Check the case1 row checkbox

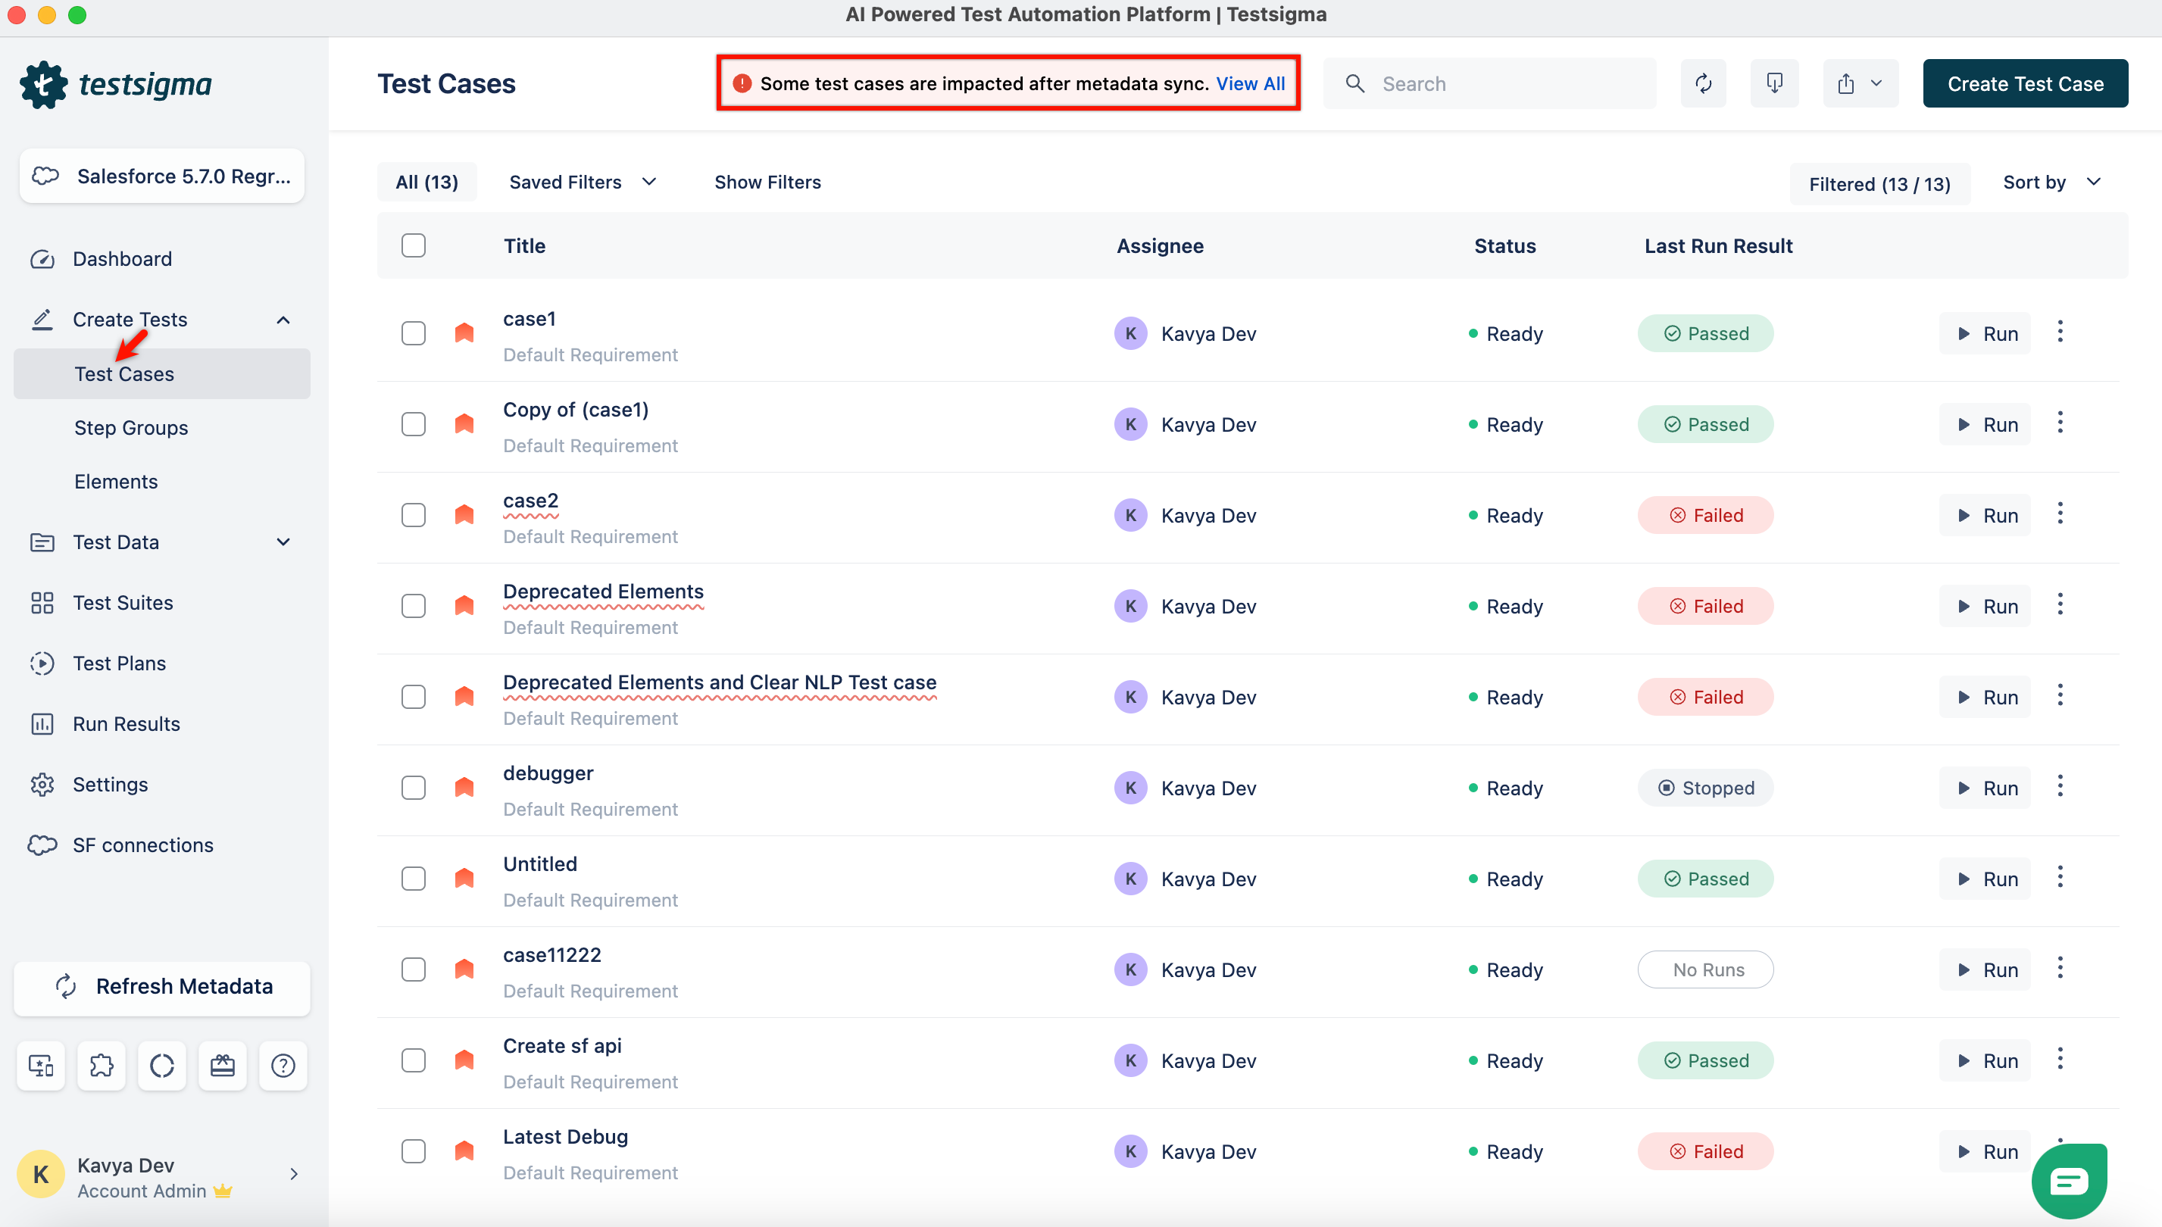pyautogui.click(x=413, y=333)
